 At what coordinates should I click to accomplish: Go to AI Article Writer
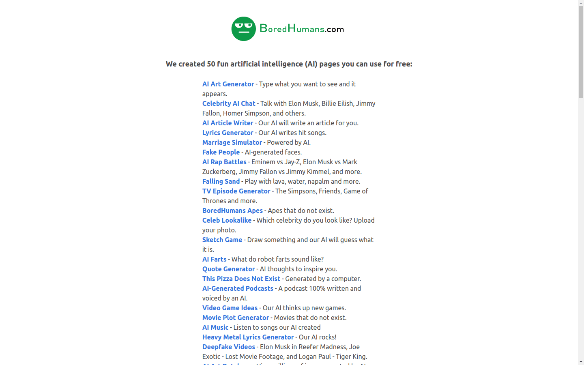[x=228, y=123]
